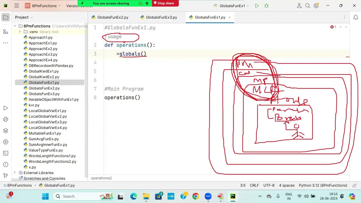The width and height of the screenshot is (361, 203).
Task: Click the Python 3.12 interpreter status widget
Action: 323,186
